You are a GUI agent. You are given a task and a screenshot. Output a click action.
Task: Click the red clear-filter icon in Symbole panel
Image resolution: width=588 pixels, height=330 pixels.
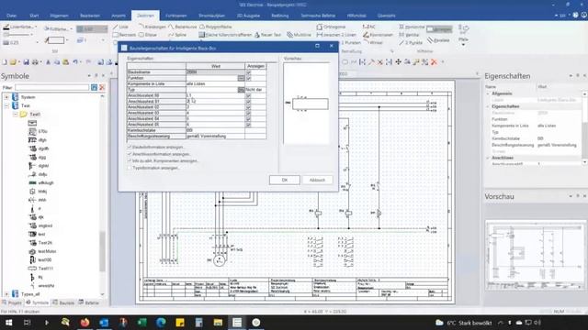point(102,88)
